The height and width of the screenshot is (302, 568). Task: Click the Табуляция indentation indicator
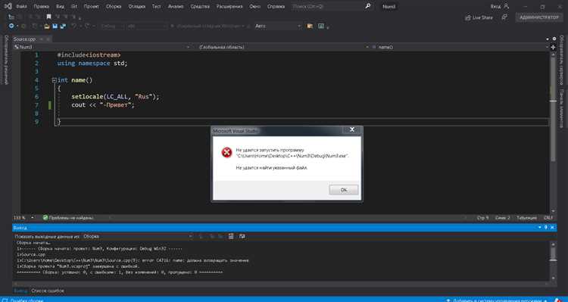pyautogui.click(x=526, y=218)
